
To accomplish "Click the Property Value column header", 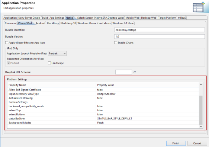I will tap(148, 85).
